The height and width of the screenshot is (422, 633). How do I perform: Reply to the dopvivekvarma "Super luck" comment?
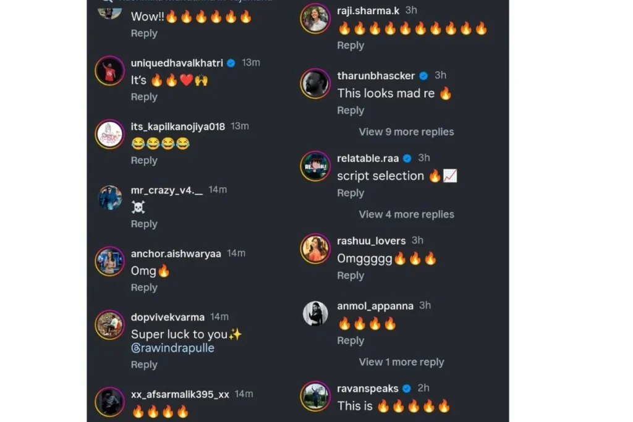click(x=144, y=365)
